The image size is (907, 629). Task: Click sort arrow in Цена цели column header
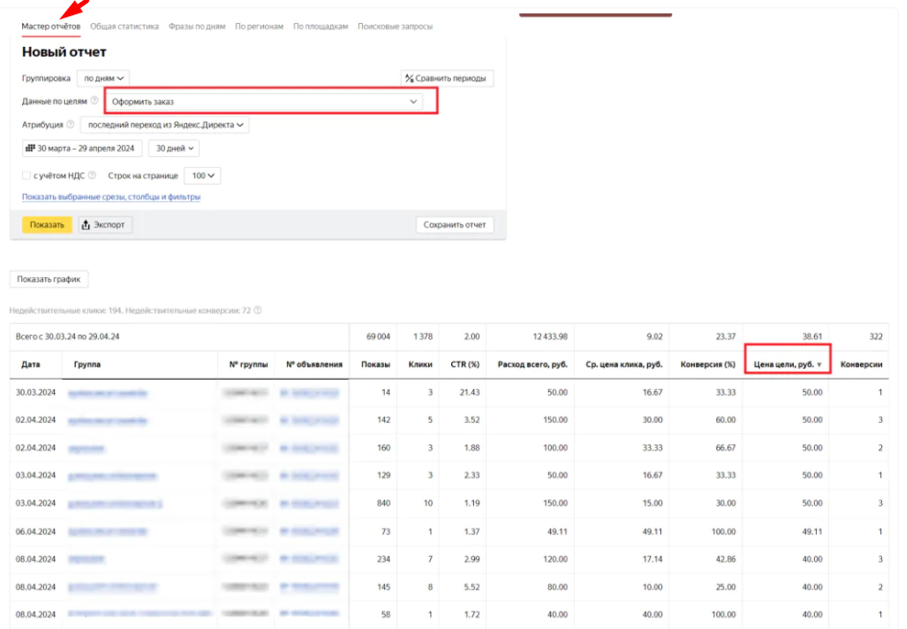point(819,365)
